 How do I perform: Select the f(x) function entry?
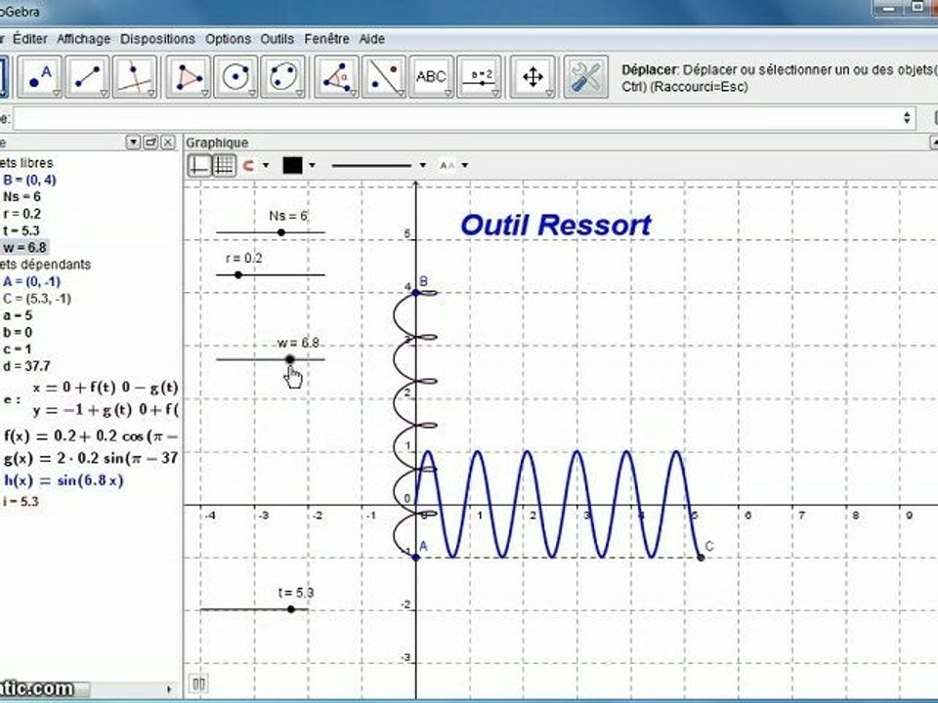coord(91,435)
